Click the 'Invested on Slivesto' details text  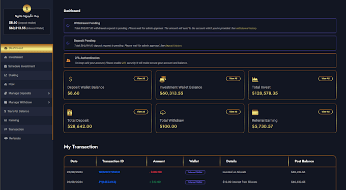[x=235, y=172]
